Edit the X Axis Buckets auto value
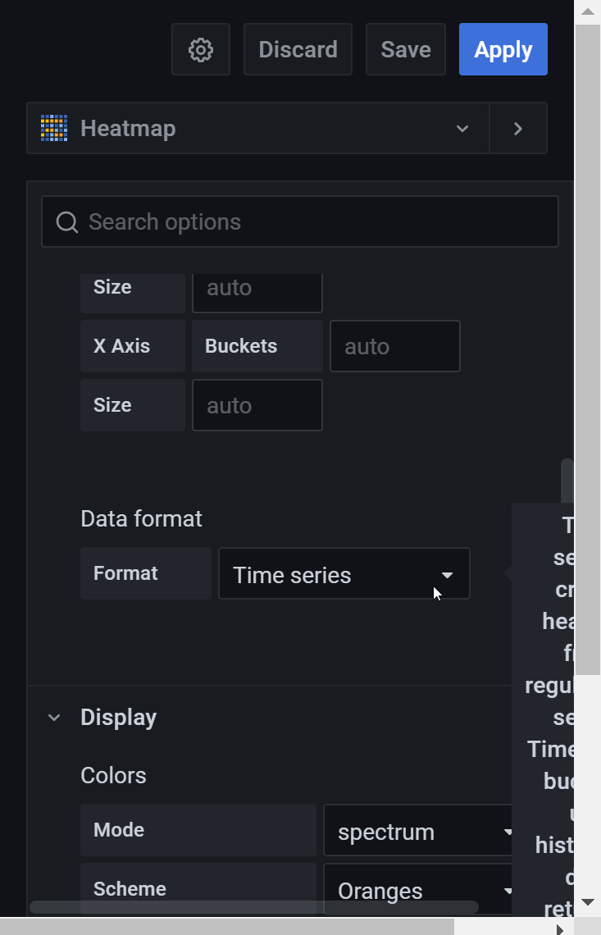Screen dimensions: 601x935 tap(394, 345)
